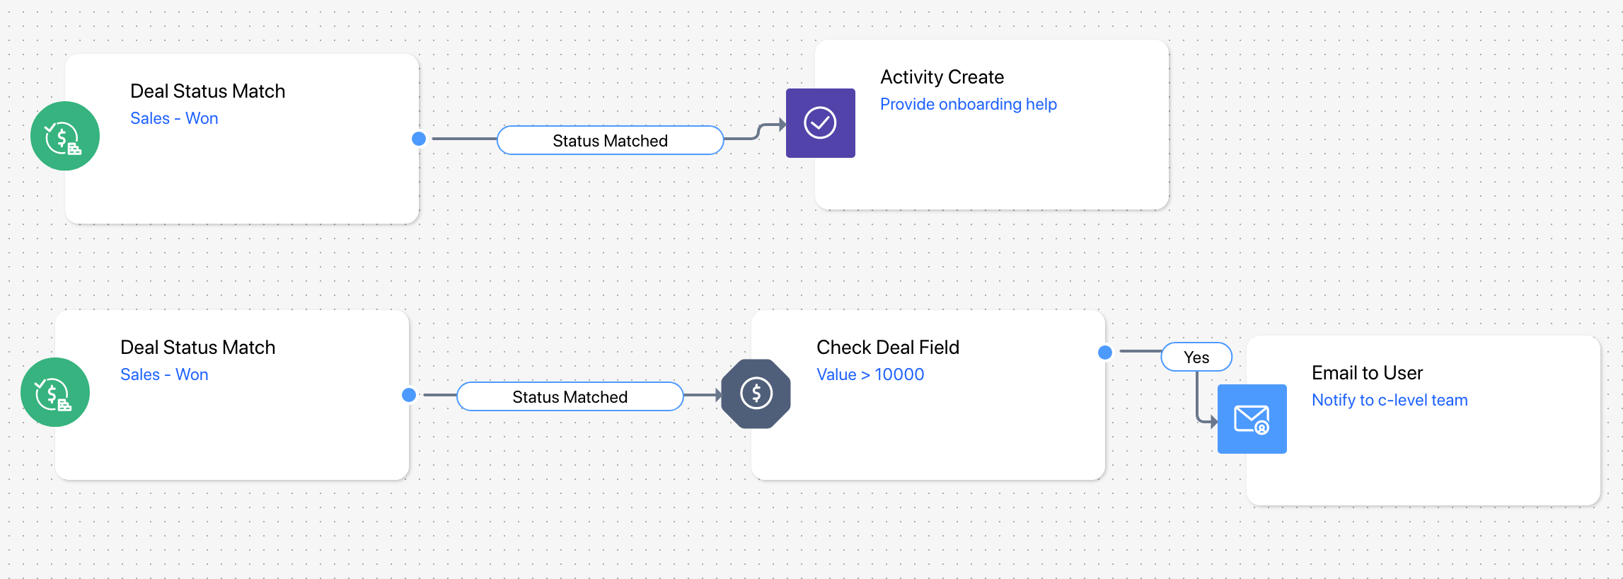Click the blue Email to User envelope icon
This screenshot has width=1623, height=579.
coord(1252,419)
